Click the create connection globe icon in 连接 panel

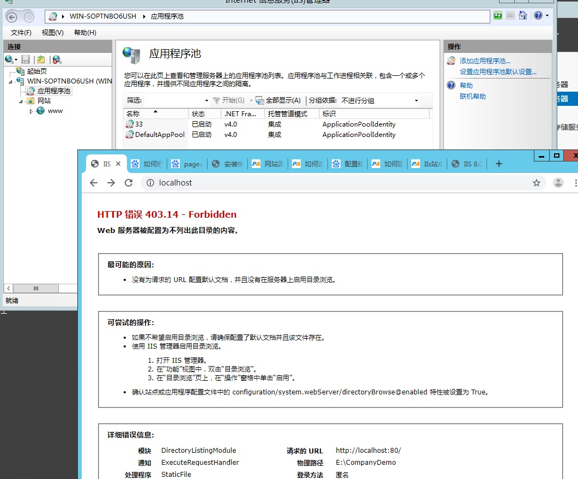coord(9,59)
